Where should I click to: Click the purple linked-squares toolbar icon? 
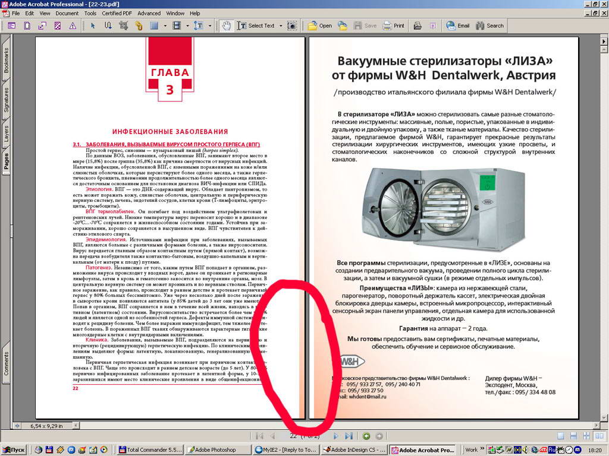tap(42, 26)
